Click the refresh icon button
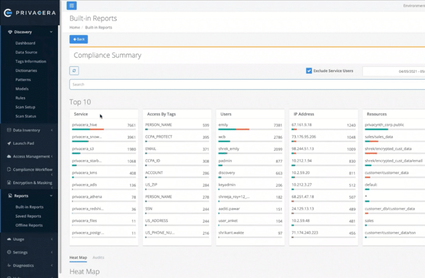The width and height of the screenshot is (425, 278). [x=74, y=71]
